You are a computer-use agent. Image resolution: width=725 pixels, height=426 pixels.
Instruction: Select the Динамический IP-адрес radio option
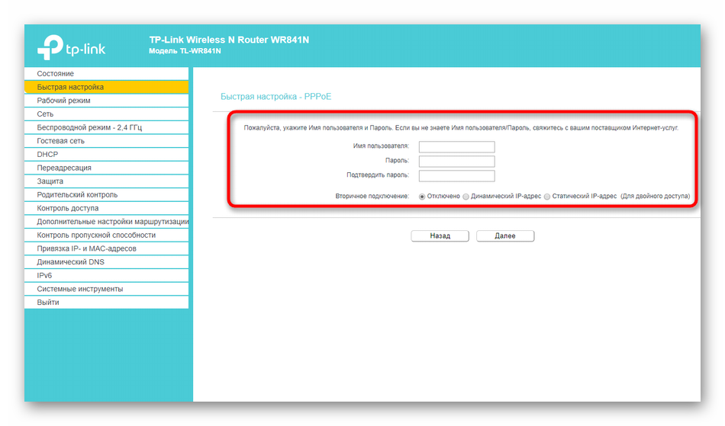[466, 197]
